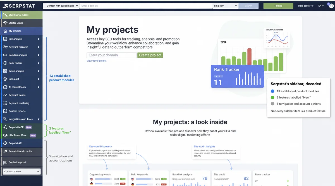Screen dimensions: 335x186
Task: Open the EN language selector
Action: (x=321, y=6)
